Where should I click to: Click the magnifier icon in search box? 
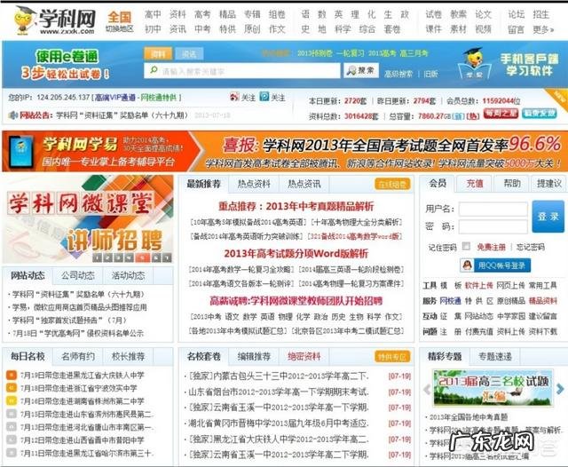click(x=154, y=70)
